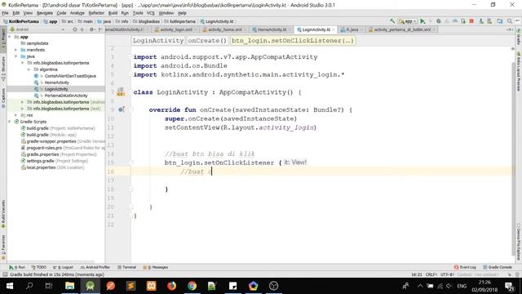Viewport: 522px width, 294px height.
Task: Click the override gutter marker at line 9
Action: [x=122, y=109]
